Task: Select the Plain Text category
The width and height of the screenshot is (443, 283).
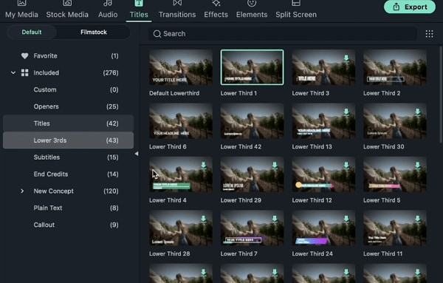Action: (x=69, y=208)
